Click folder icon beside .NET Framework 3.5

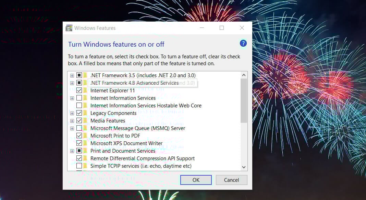pyautogui.click(x=85, y=75)
